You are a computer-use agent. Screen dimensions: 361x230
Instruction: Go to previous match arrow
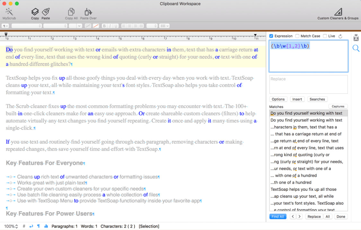(293, 217)
